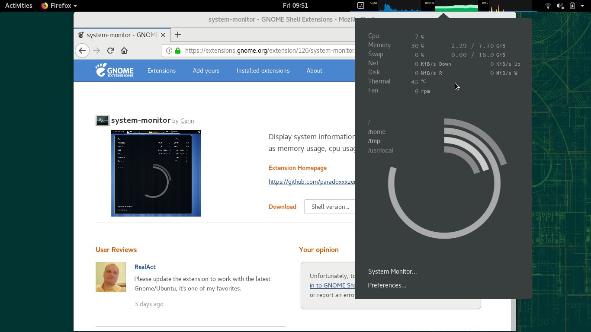This screenshot has width=591, height=332.
Task: Open System Monitor... from the popup menu
Action: coord(392,271)
